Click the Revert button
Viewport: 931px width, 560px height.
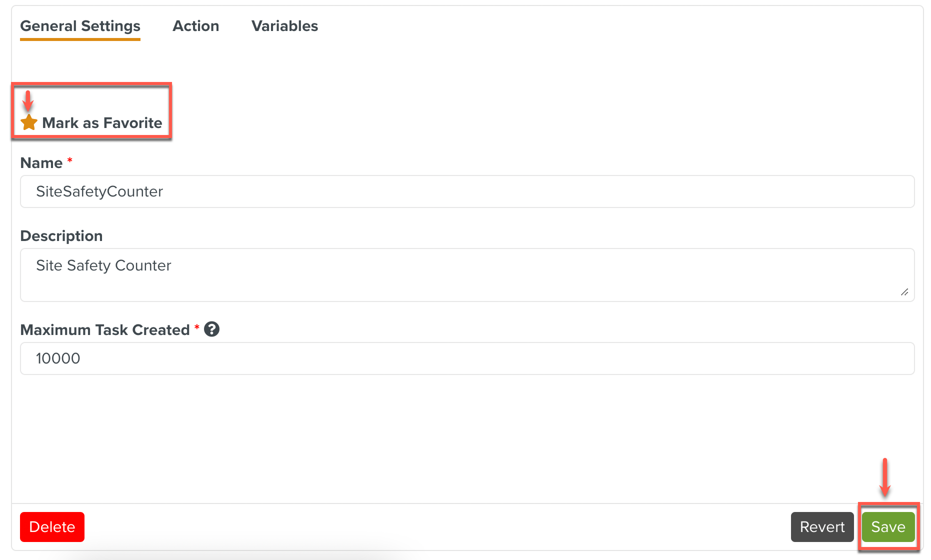pyautogui.click(x=822, y=527)
